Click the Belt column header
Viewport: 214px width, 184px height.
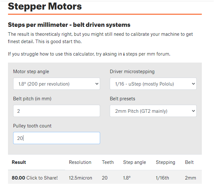189,162
